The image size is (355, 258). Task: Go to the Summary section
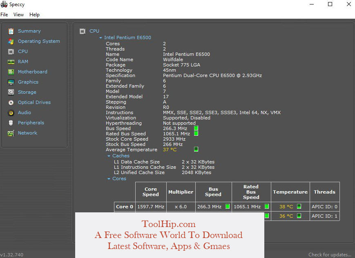(x=29, y=31)
